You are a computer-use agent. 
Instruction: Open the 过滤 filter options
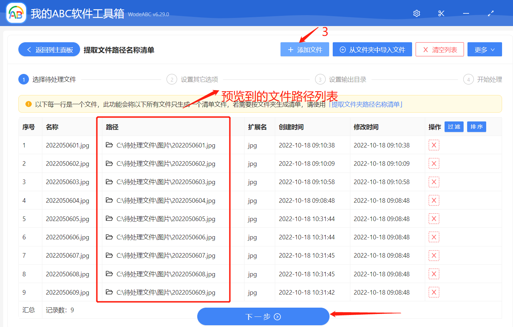(x=454, y=126)
